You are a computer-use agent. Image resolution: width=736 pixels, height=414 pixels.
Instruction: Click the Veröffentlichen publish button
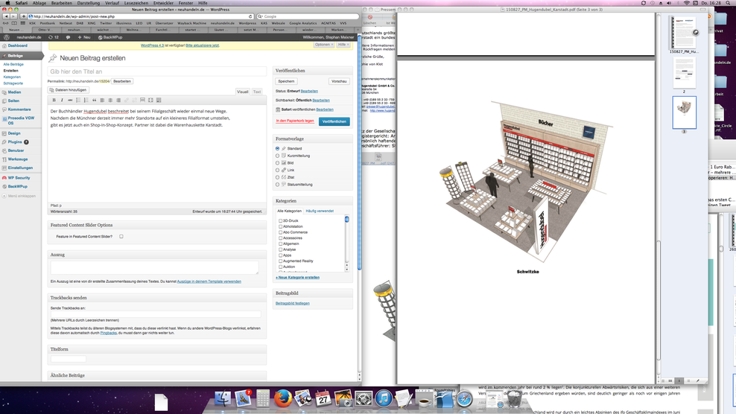[x=334, y=121]
